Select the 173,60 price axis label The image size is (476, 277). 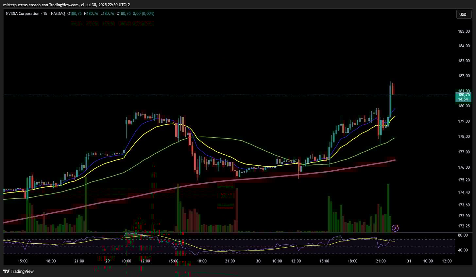click(x=464, y=205)
